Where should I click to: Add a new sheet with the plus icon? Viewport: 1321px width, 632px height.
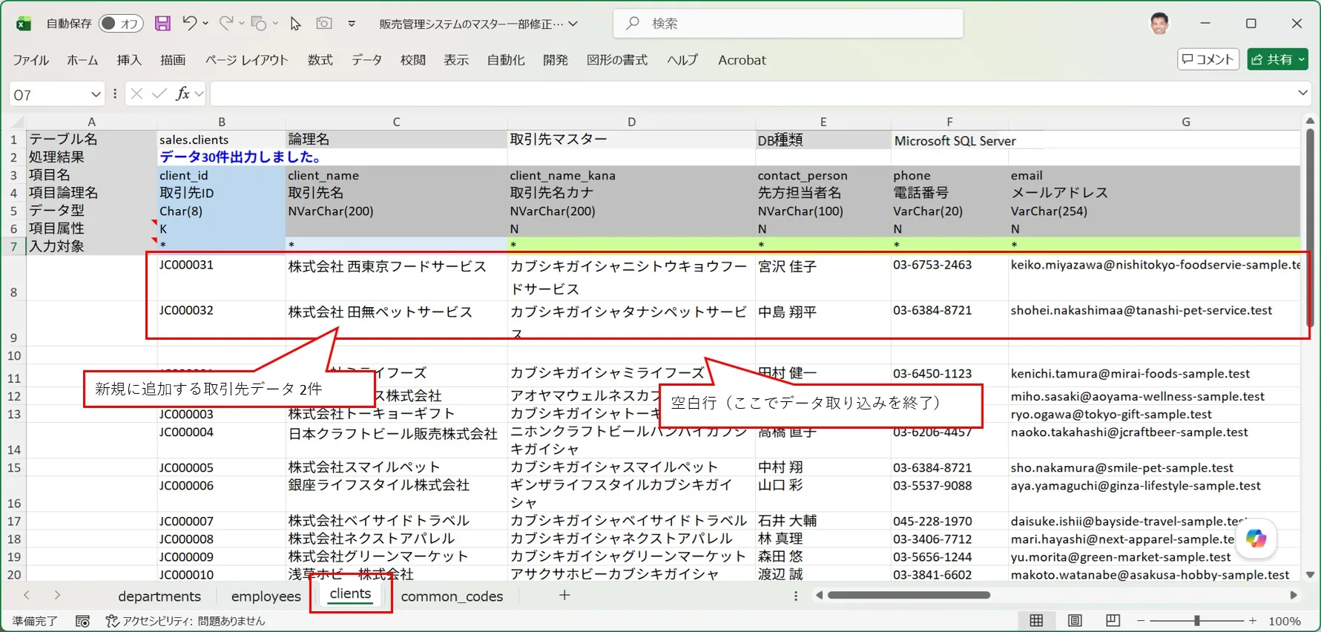[564, 595]
